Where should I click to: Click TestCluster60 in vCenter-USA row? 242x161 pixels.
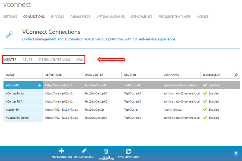[133, 102]
